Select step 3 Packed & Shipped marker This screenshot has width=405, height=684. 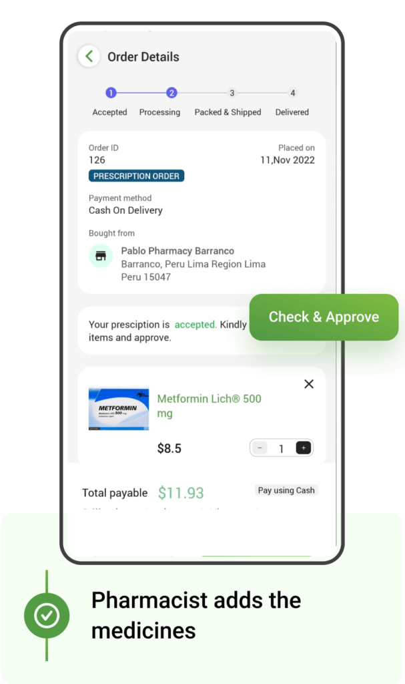232,93
